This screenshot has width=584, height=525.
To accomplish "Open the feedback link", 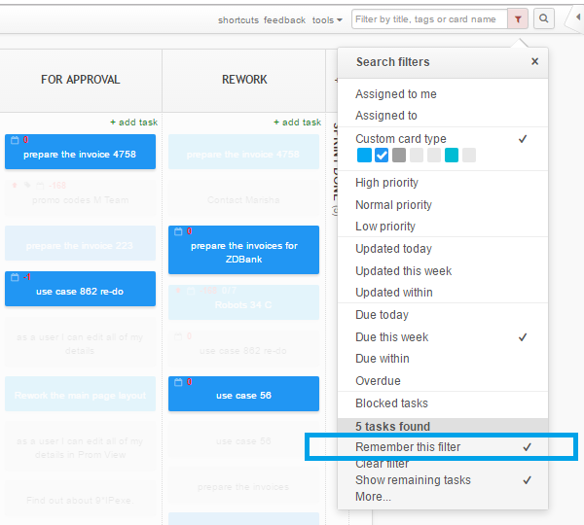I will 284,20.
